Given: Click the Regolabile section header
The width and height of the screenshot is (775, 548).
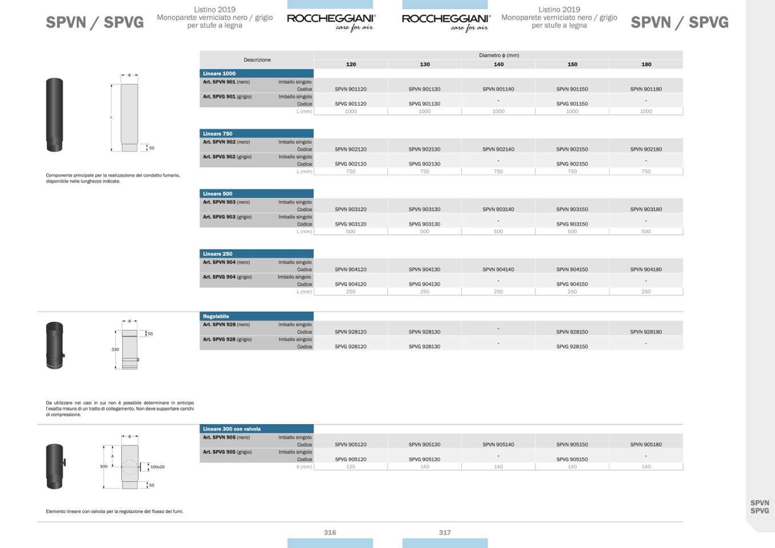Looking at the screenshot, I should tap(256, 317).
